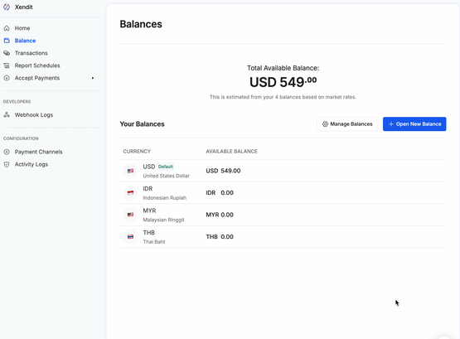The width and height of the screenshot is (460, 339).
Task: Open the Accept Payments menu item
Action: click(x=37, y=78)
